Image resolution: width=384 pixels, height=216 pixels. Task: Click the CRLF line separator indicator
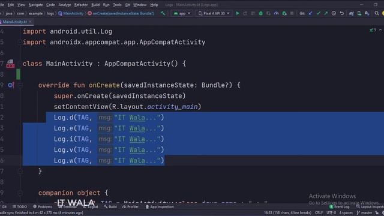(x=319, y=213)
